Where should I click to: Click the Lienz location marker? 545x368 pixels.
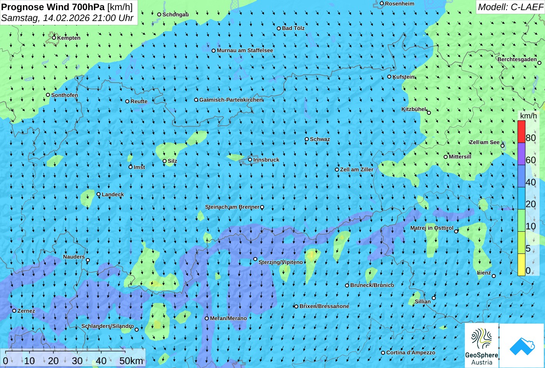tap(494, 276)
